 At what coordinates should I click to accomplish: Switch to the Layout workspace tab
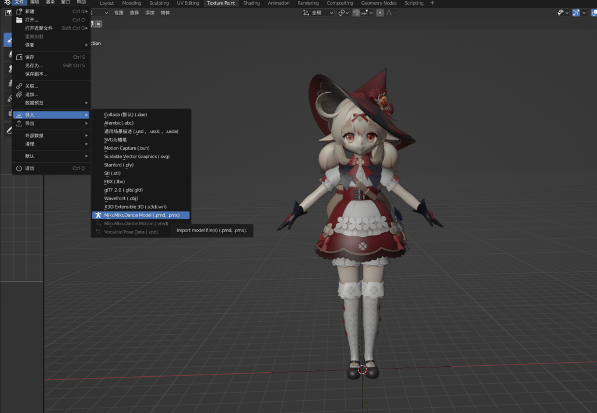[107, 3]
